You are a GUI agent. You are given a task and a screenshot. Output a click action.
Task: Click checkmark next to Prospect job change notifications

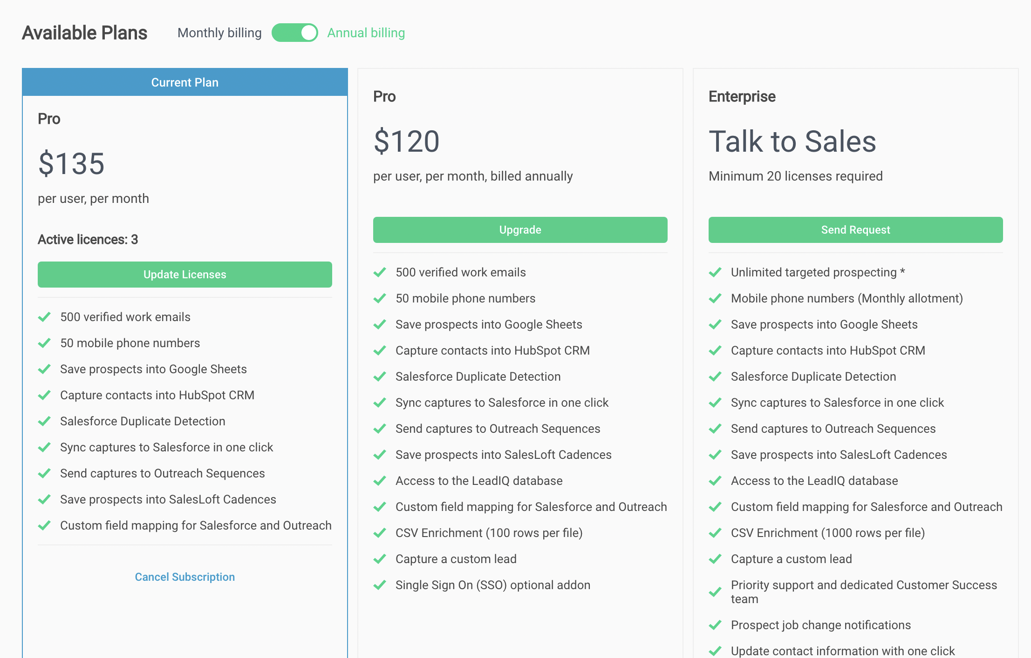coord(715,625)
